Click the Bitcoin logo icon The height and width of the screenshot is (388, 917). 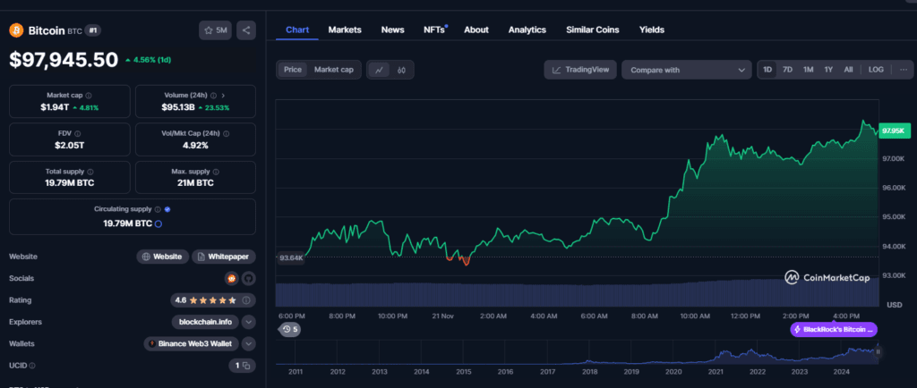tap(16, 30)
